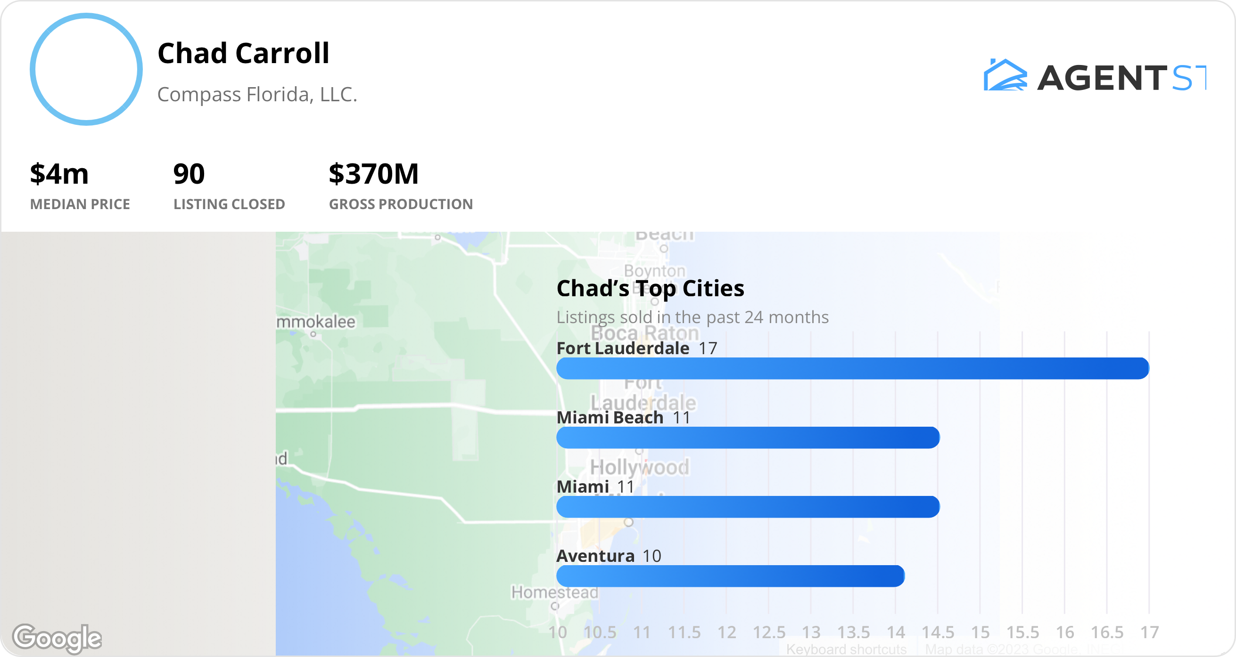Select Chad Carroll's profile avatar circle
The height and width of the screenshot is (657, 1236).
(85, 70)
